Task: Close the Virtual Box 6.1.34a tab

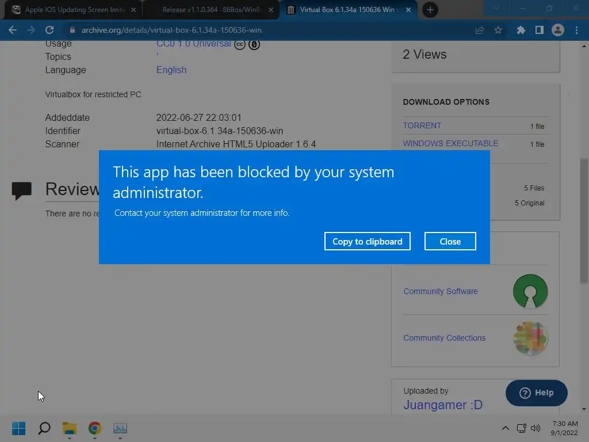Action: [x=408, y=10]
